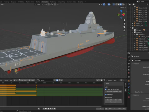Viewport: 149px width, 112px height.
Task: Open the green Object Data armature tab icon
Action: click(129, 90)
